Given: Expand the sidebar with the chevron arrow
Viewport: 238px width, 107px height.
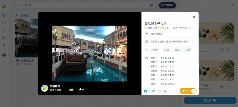Looking at the screenshot, I should [9, 5].
